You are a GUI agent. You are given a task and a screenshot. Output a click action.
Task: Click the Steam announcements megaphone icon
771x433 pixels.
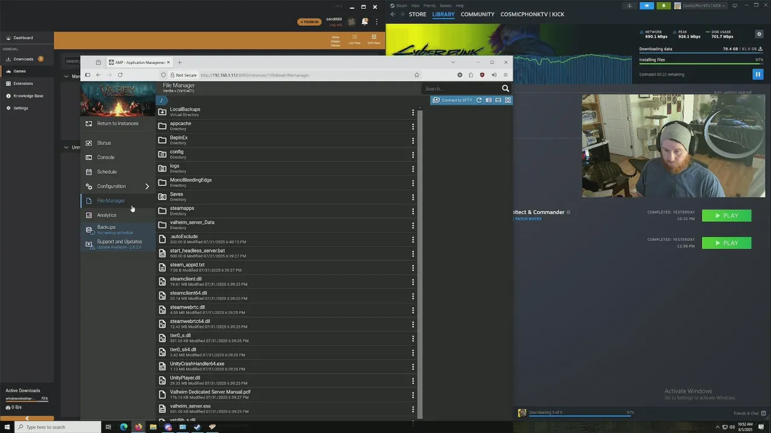[647, 6]
